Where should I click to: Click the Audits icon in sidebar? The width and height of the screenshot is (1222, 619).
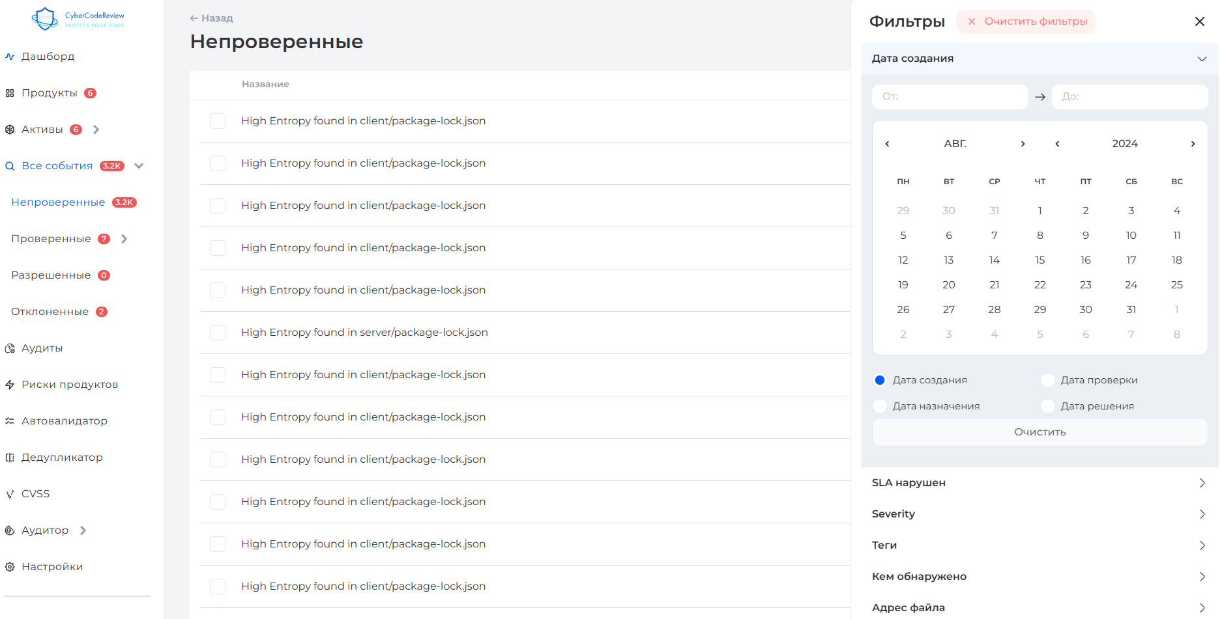10,348
